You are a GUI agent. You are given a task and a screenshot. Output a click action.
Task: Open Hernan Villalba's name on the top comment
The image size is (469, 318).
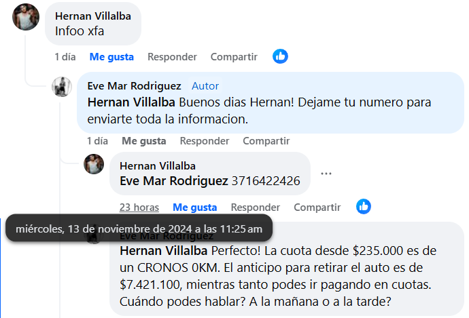[x=93, y=16]
